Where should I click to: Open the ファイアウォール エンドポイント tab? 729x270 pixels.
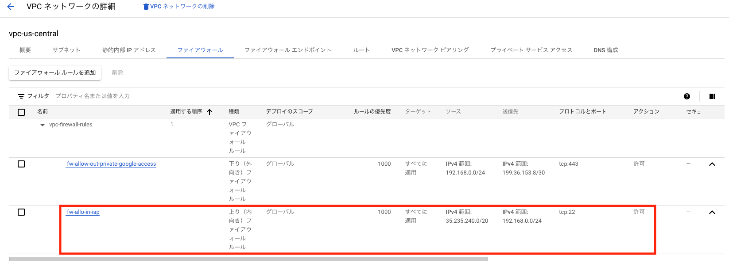[288, 50]
